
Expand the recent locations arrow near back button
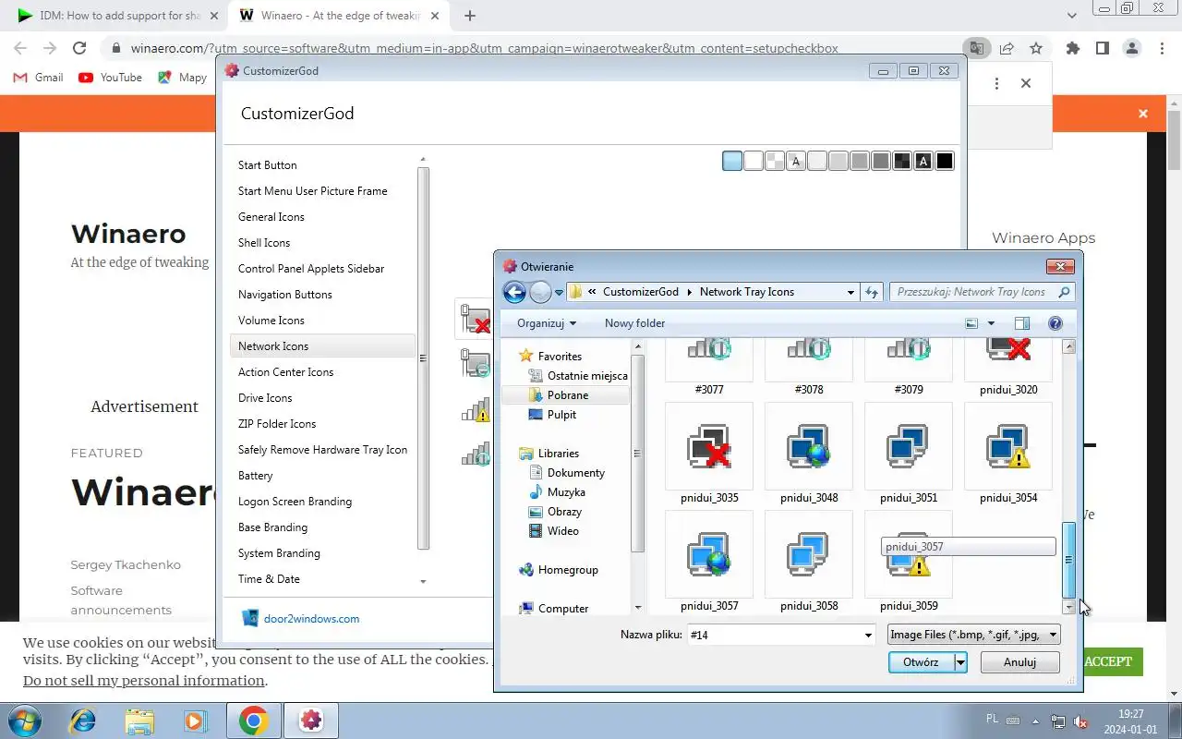(559, 293)
